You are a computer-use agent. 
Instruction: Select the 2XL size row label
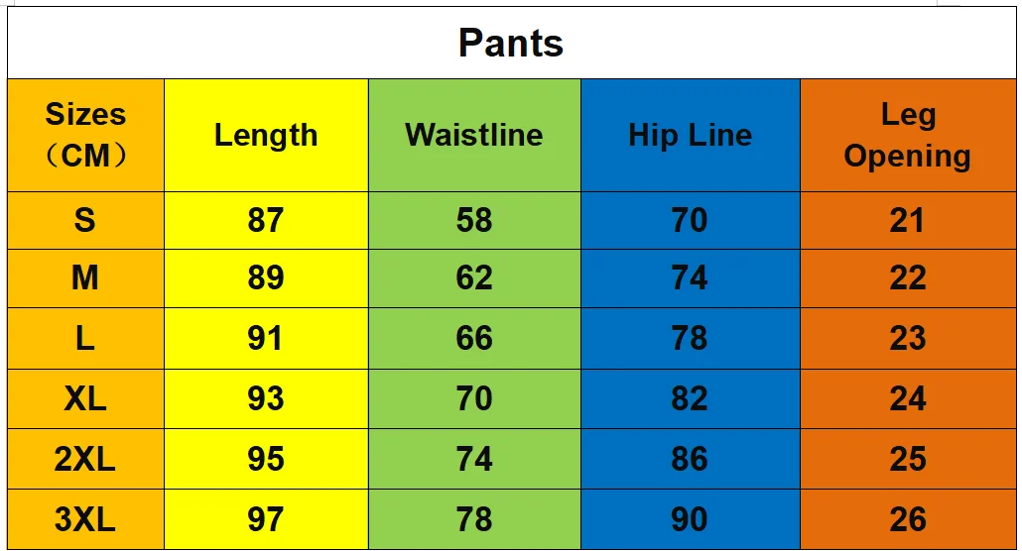point(85,459)
